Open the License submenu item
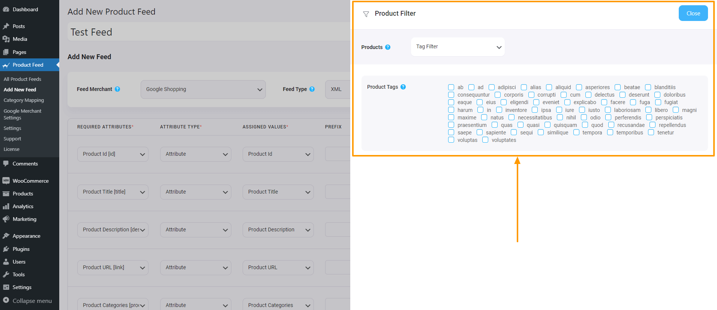The height and width of the screenshot is (310, 717). pyautogui.click(x=11, y=149)
